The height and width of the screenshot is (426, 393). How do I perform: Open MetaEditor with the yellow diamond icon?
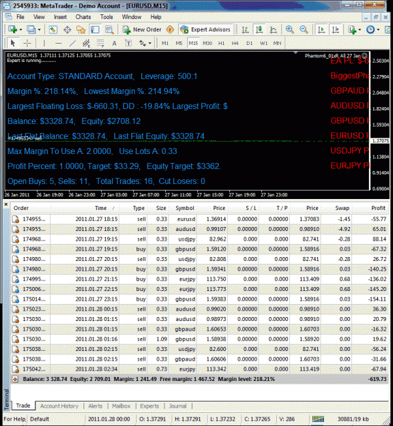pos(171,29)
